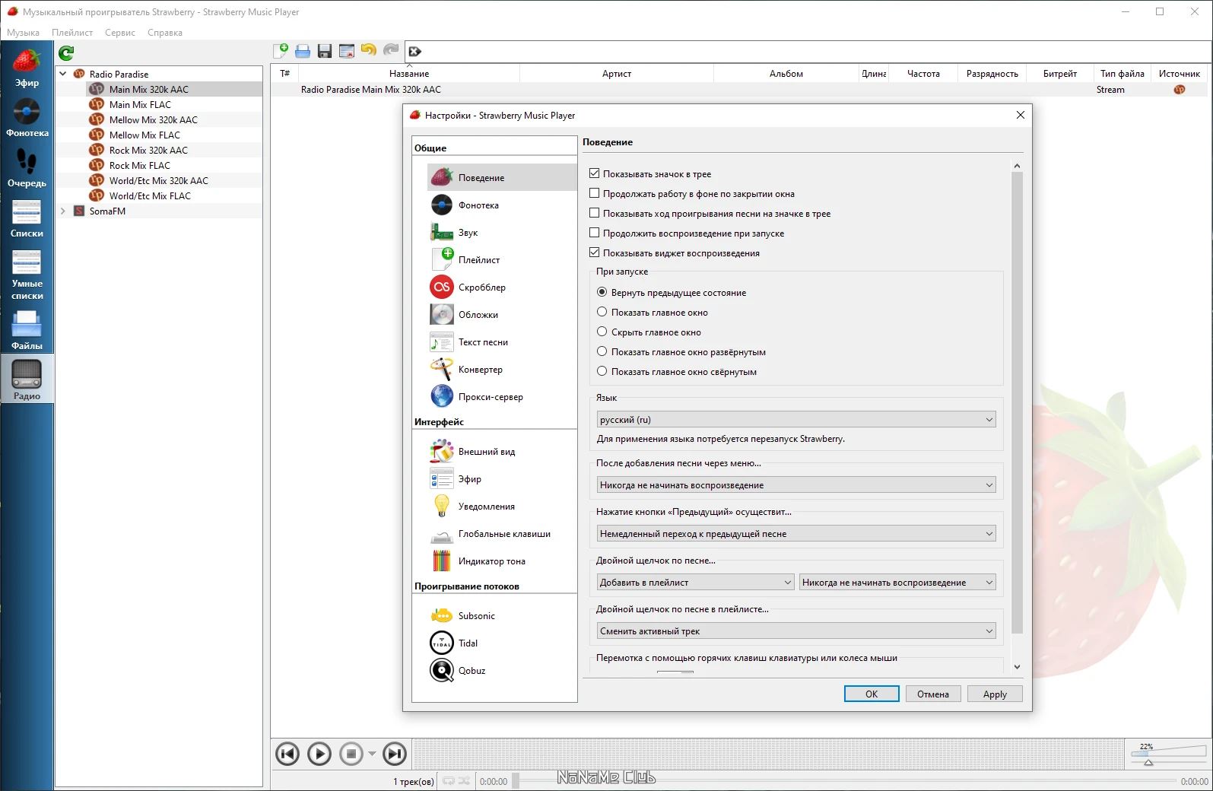The width and height of the screenshot is (1213, 791).
Task: Expand the SomaFM tree node
Action: 64,211
